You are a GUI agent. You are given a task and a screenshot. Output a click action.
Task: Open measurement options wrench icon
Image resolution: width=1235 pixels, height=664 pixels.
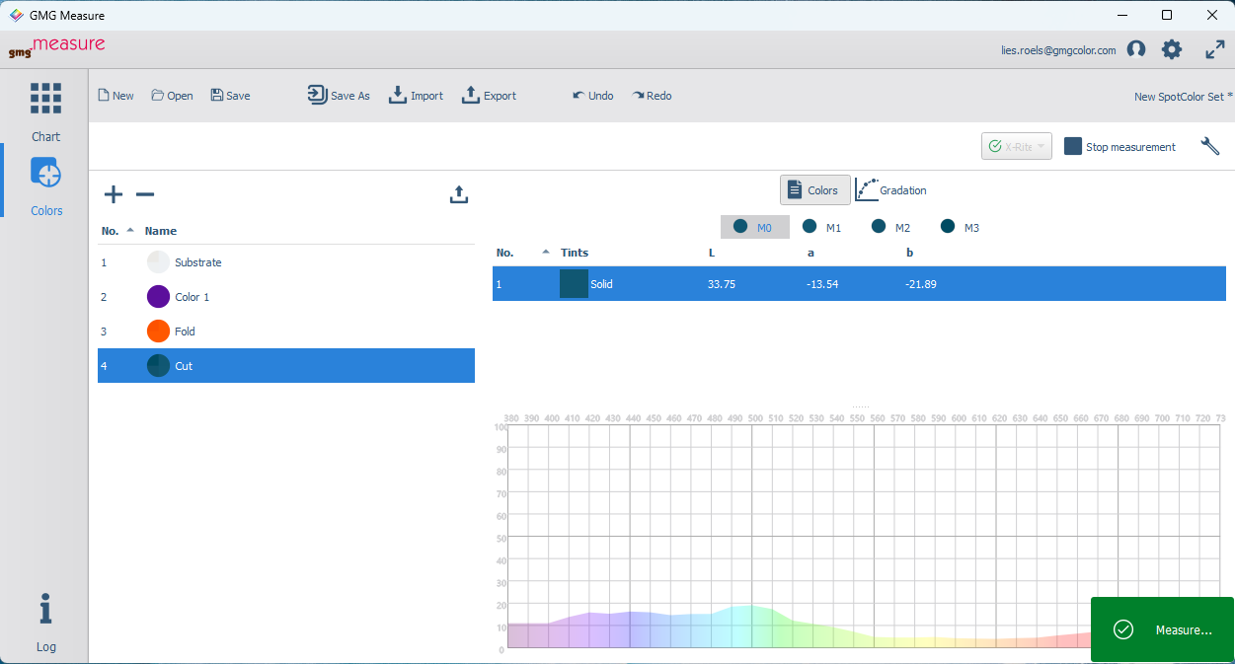(1210, 146)
